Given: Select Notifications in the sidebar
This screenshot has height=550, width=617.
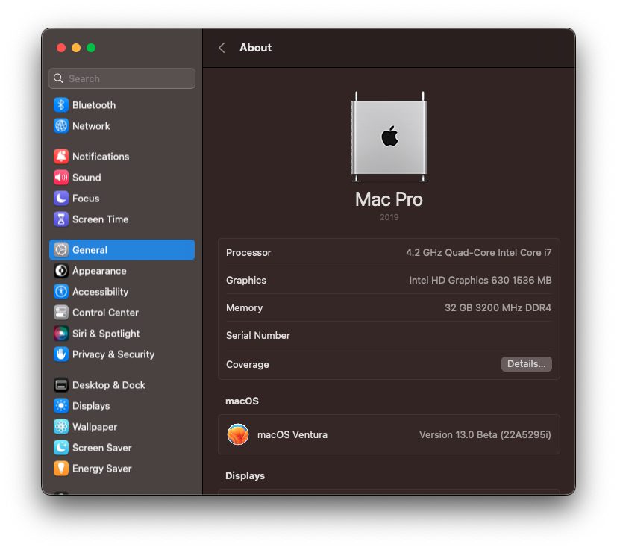Looking at the screenshot, I should point(122,156).
